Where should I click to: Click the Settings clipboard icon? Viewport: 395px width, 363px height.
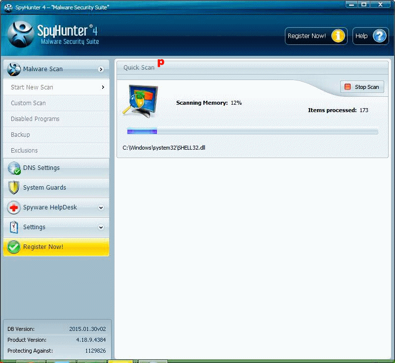click(x=14, y=227)
